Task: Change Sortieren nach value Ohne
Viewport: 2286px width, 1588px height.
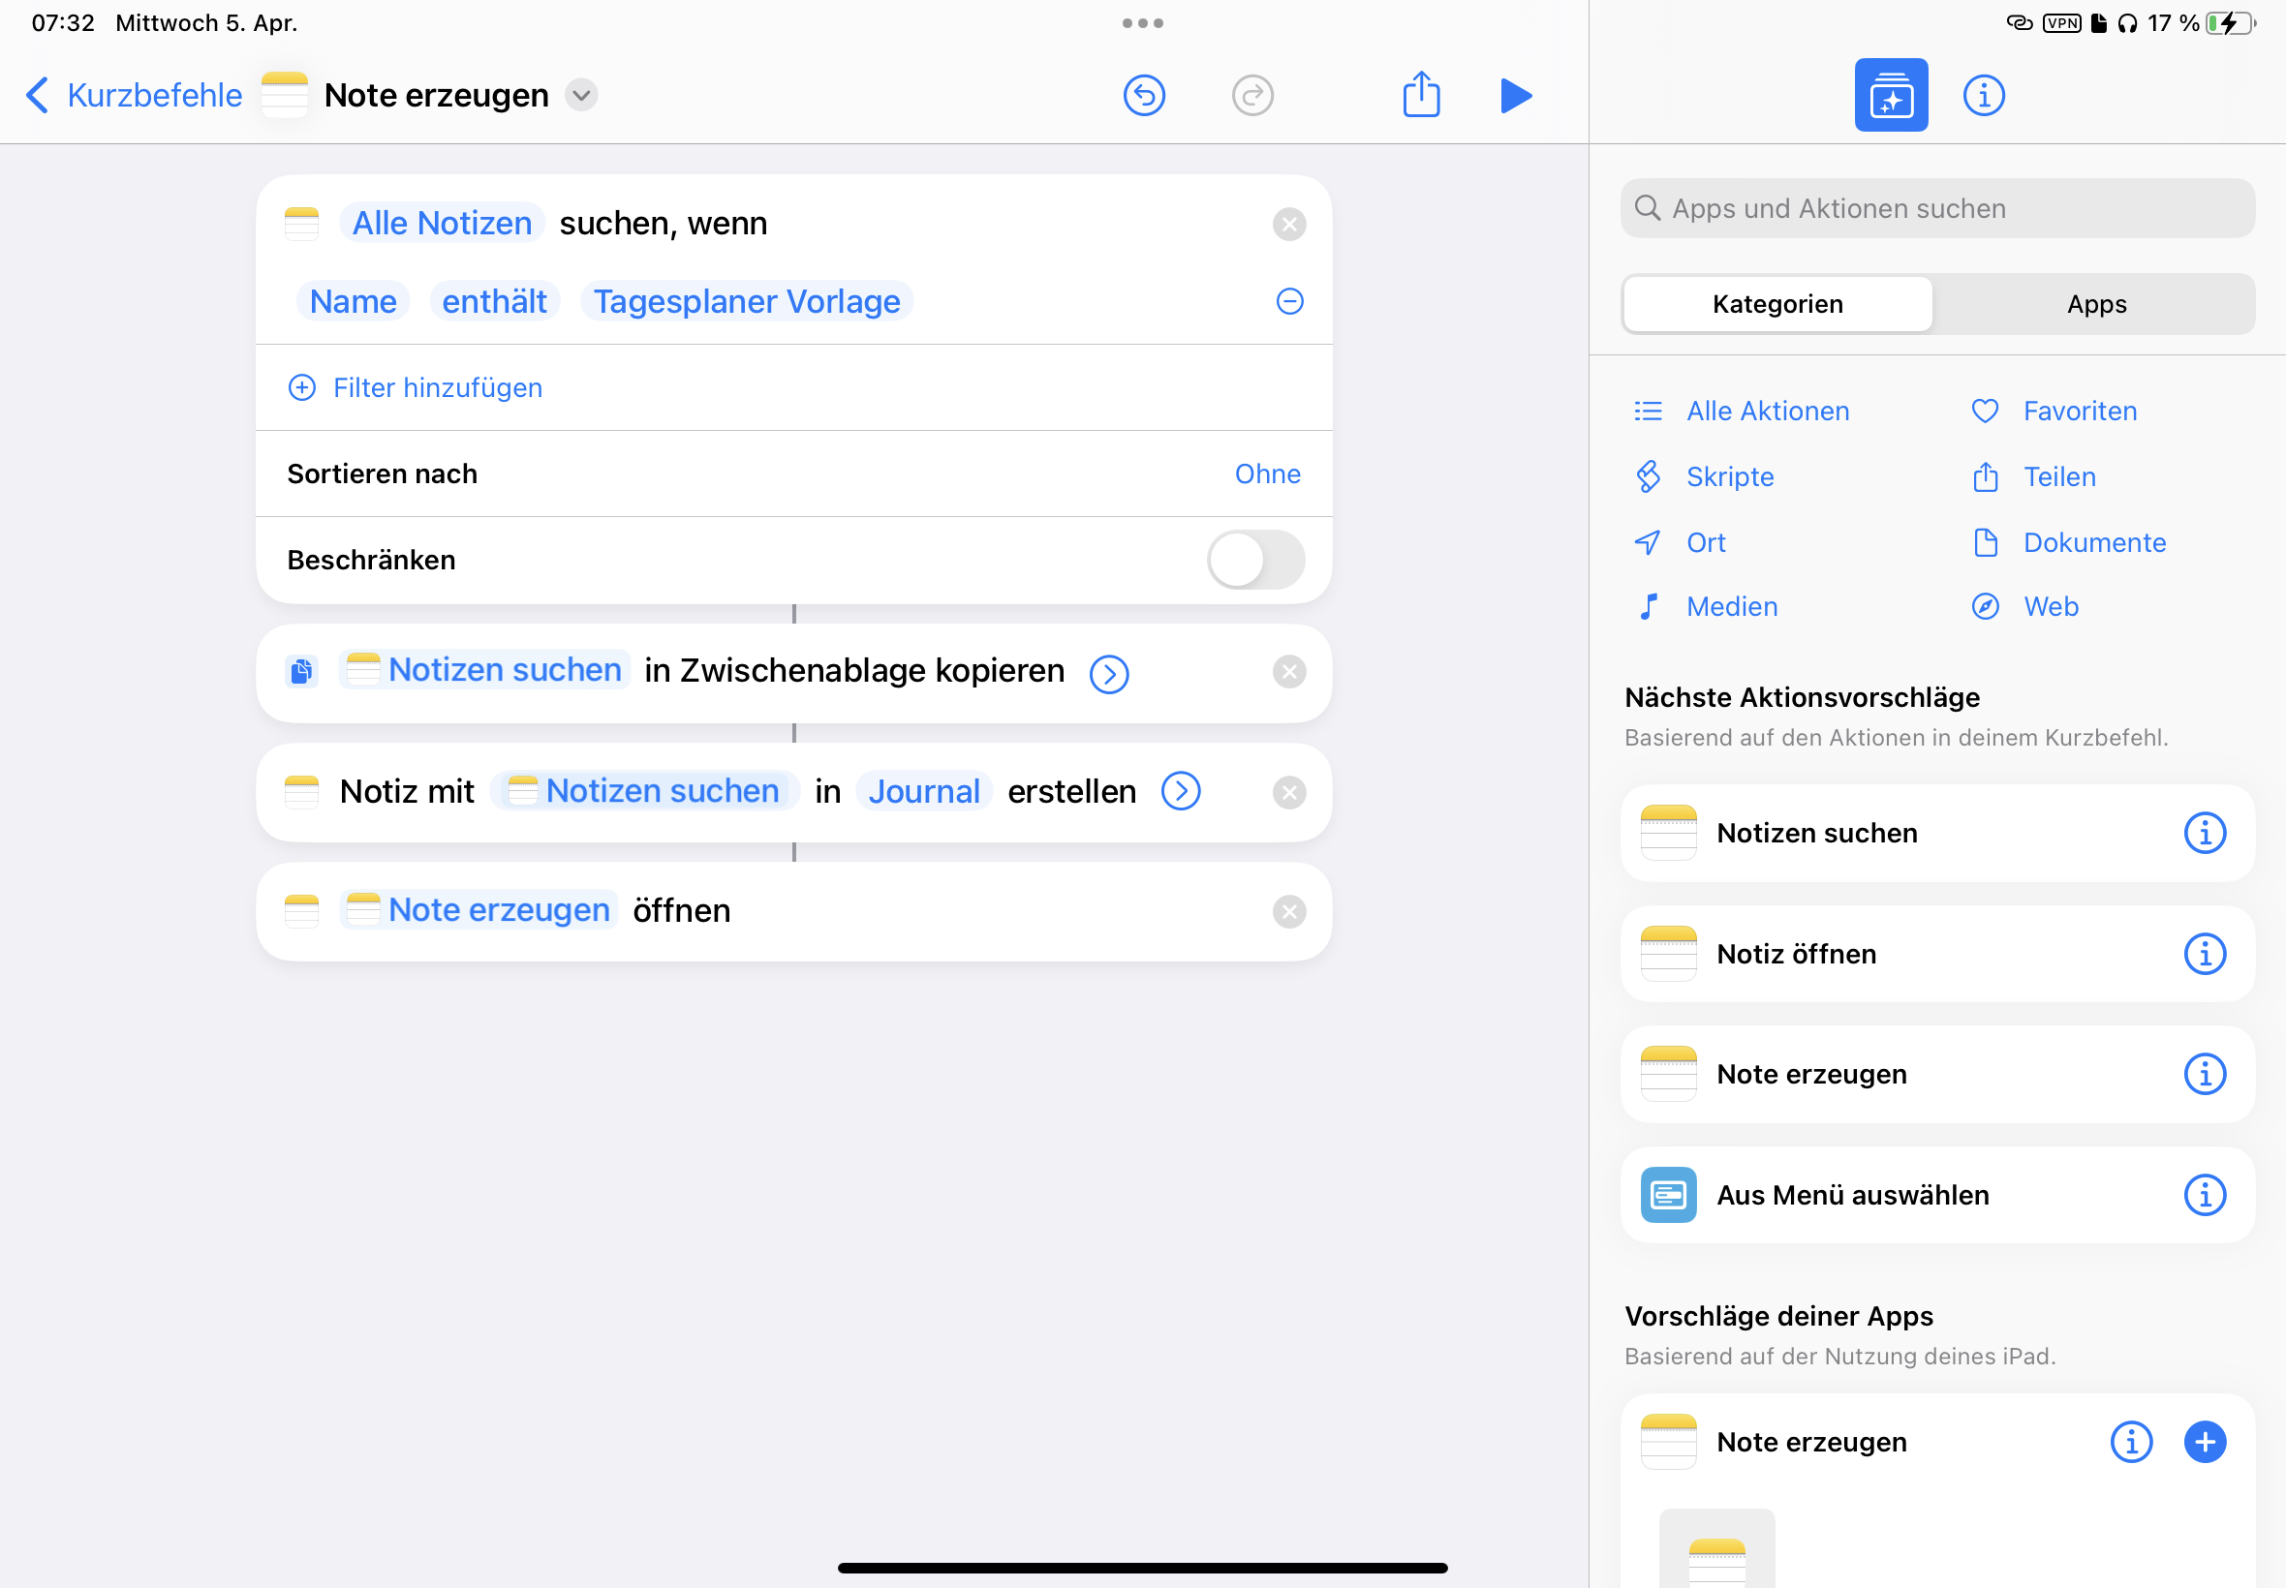Action: pos(1267,473)
